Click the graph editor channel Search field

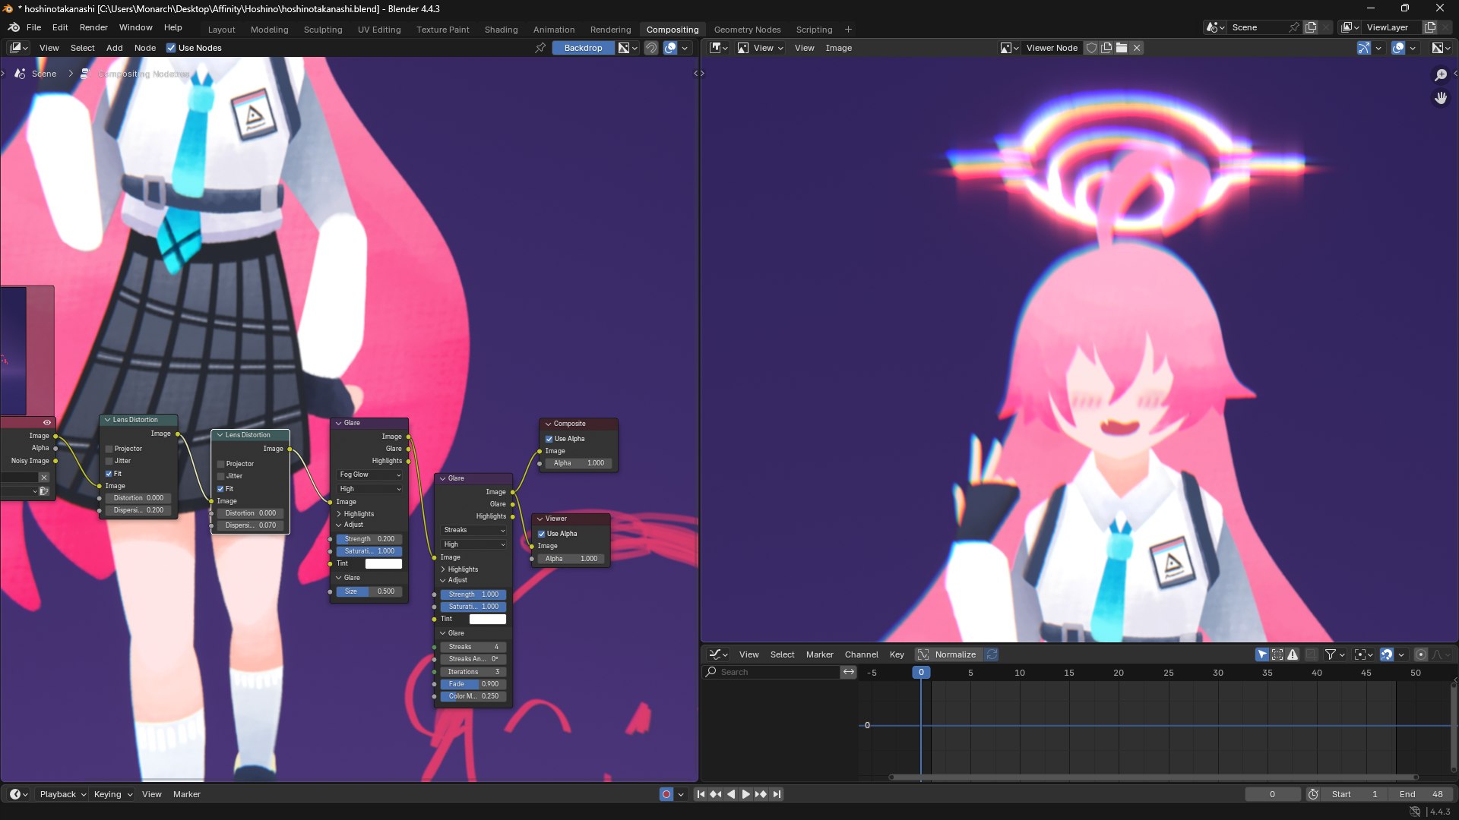tap(771, 672)
